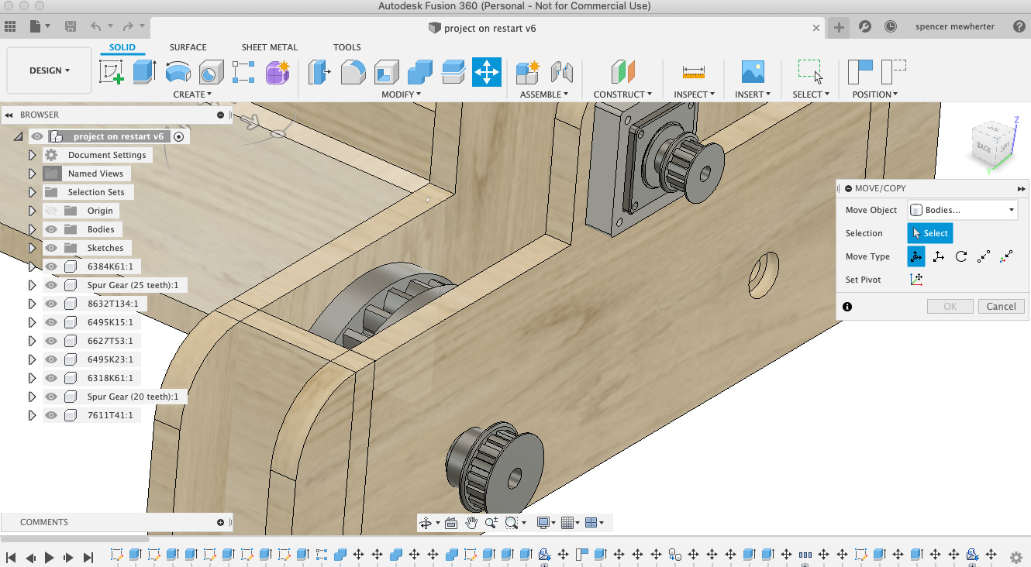Screen dimensions: 1031x567
Task: Open the timeline settings gear
Action: 1016,557
